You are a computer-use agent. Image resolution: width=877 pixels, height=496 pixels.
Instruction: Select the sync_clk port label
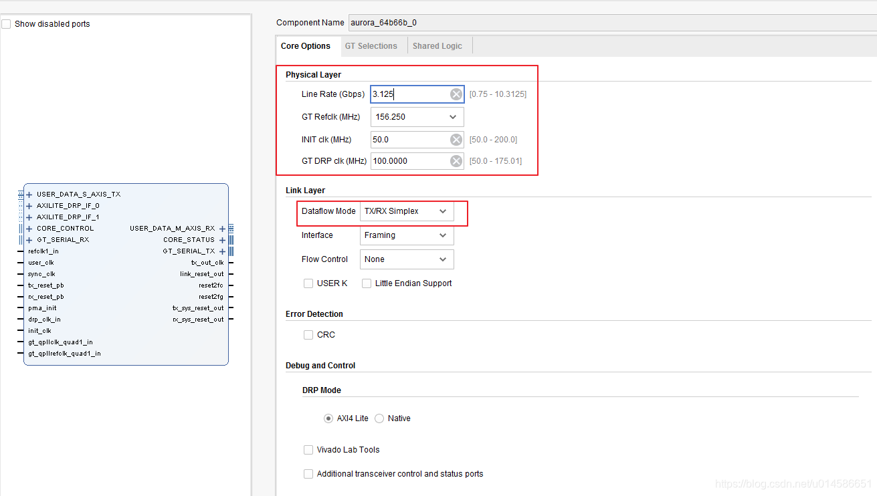coord(41,274)
